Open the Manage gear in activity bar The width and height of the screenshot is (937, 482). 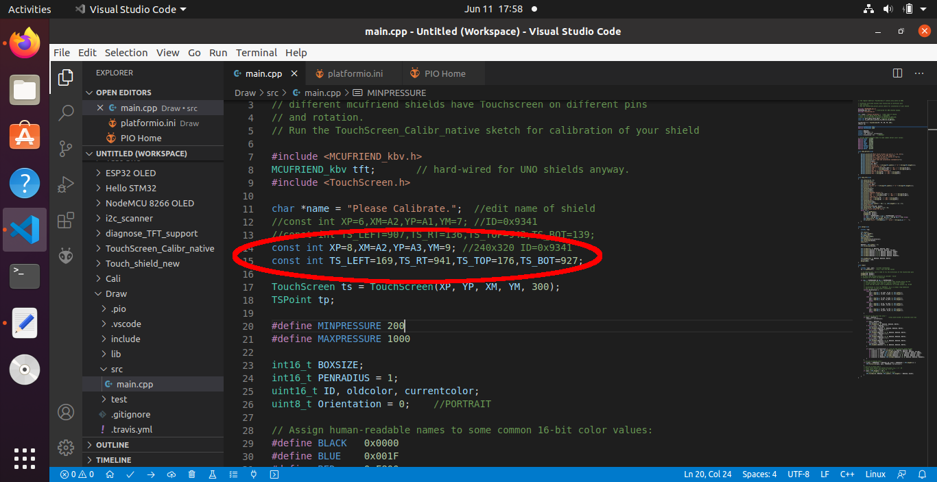click(x=66, y=448)
